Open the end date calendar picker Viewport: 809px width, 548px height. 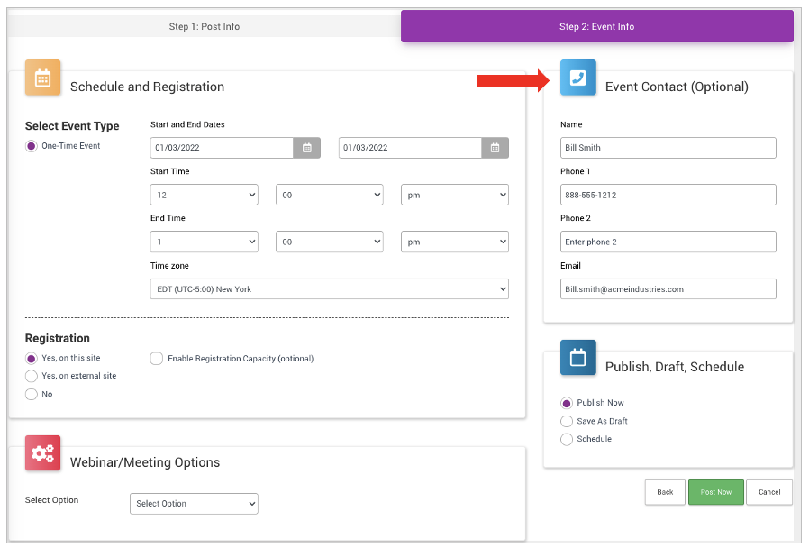coord(495,148)
